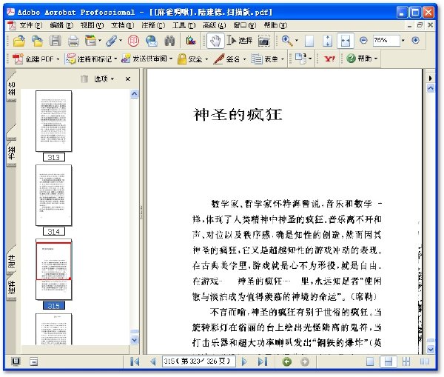
Task: Open the 工具(T) menu
Action: pos(184,25)
